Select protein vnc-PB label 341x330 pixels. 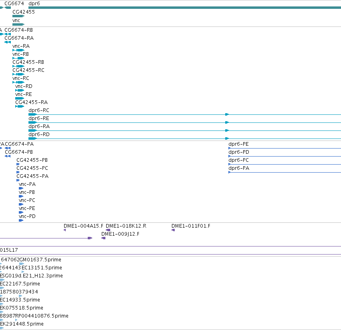pyautogui.click(x=27, y=193)
